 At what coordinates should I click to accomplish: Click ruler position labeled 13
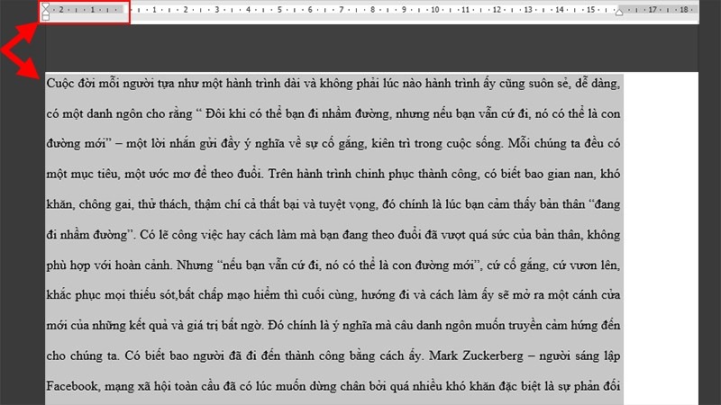[528, 10]
